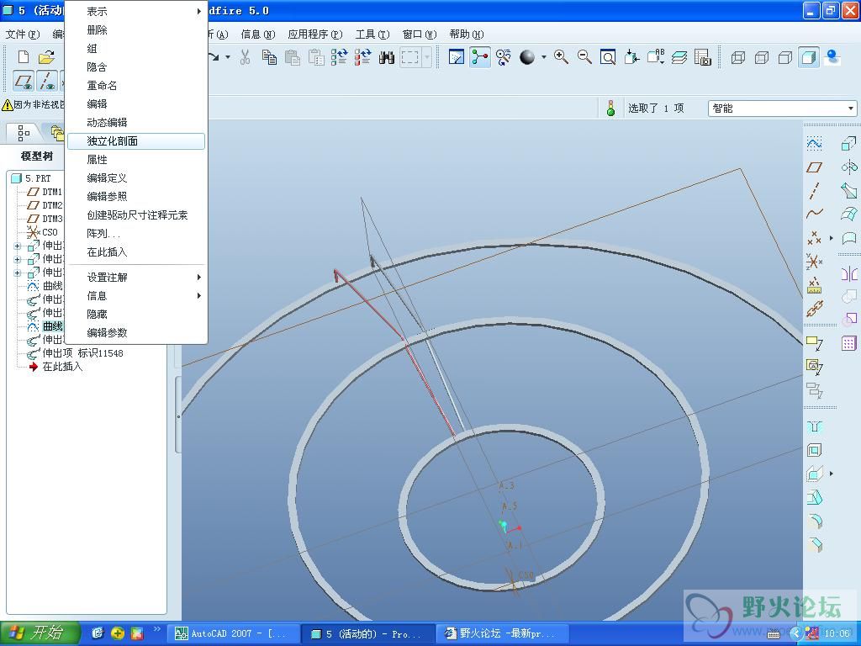
Task: Click the Spin Center toggle icon
Action: pyautogui.click(x=480, y=57)
